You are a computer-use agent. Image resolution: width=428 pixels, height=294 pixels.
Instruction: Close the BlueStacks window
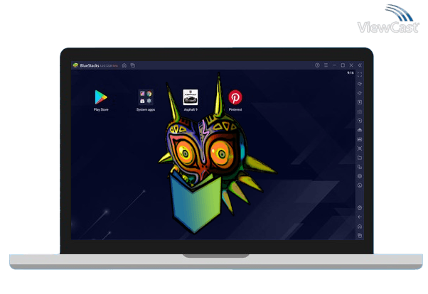tap(351, 65)
